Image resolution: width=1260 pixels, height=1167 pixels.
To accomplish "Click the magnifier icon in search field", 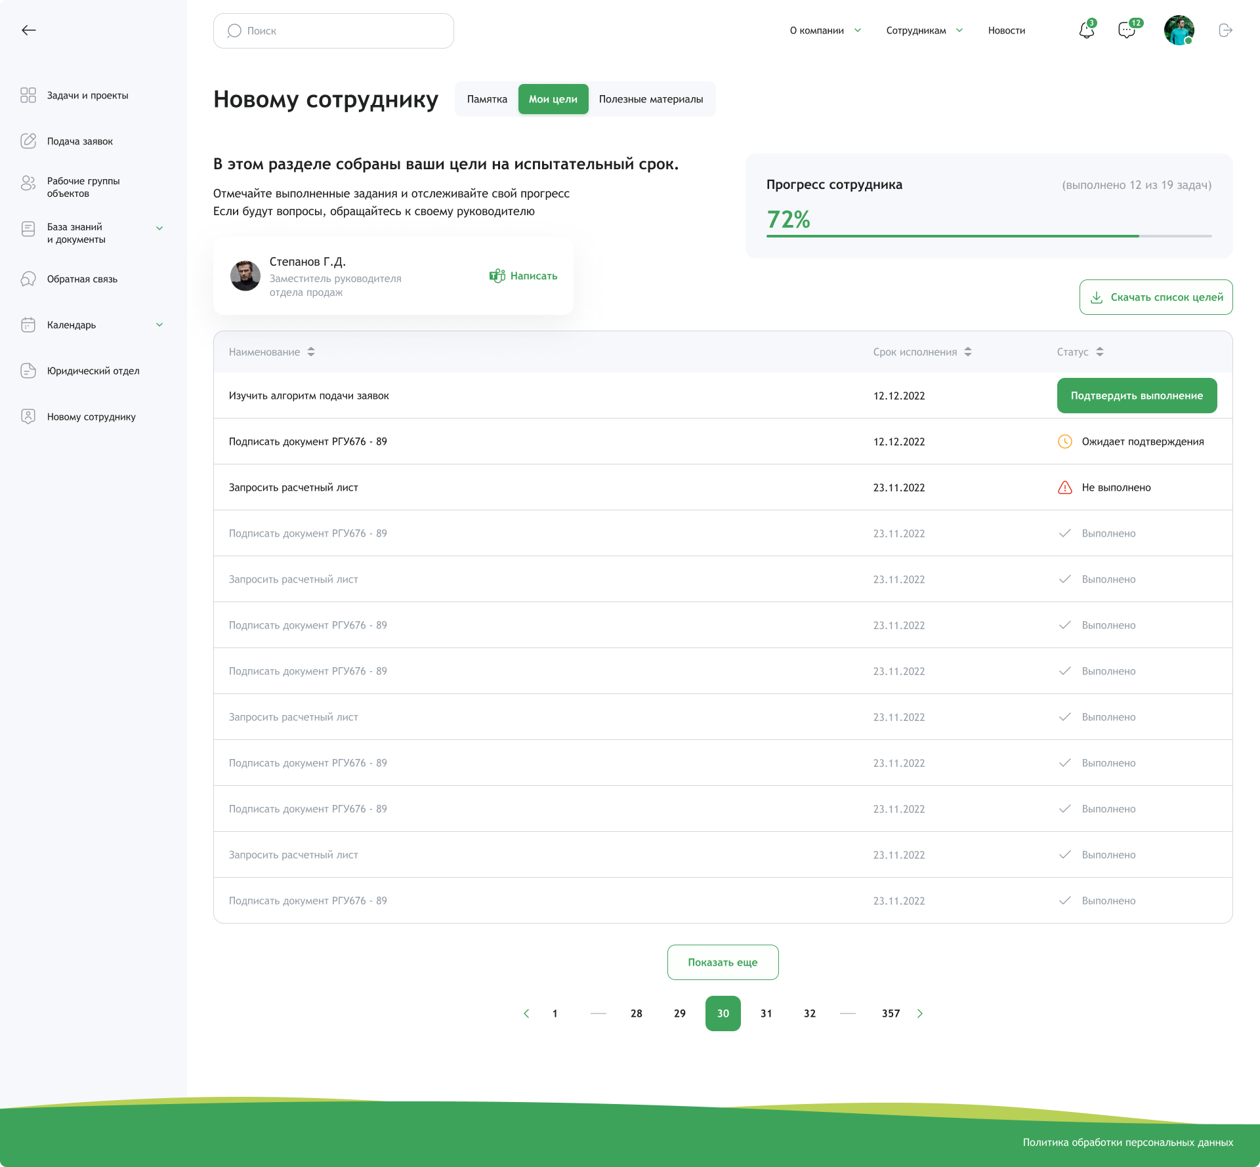I will click(x=234, y=31).
